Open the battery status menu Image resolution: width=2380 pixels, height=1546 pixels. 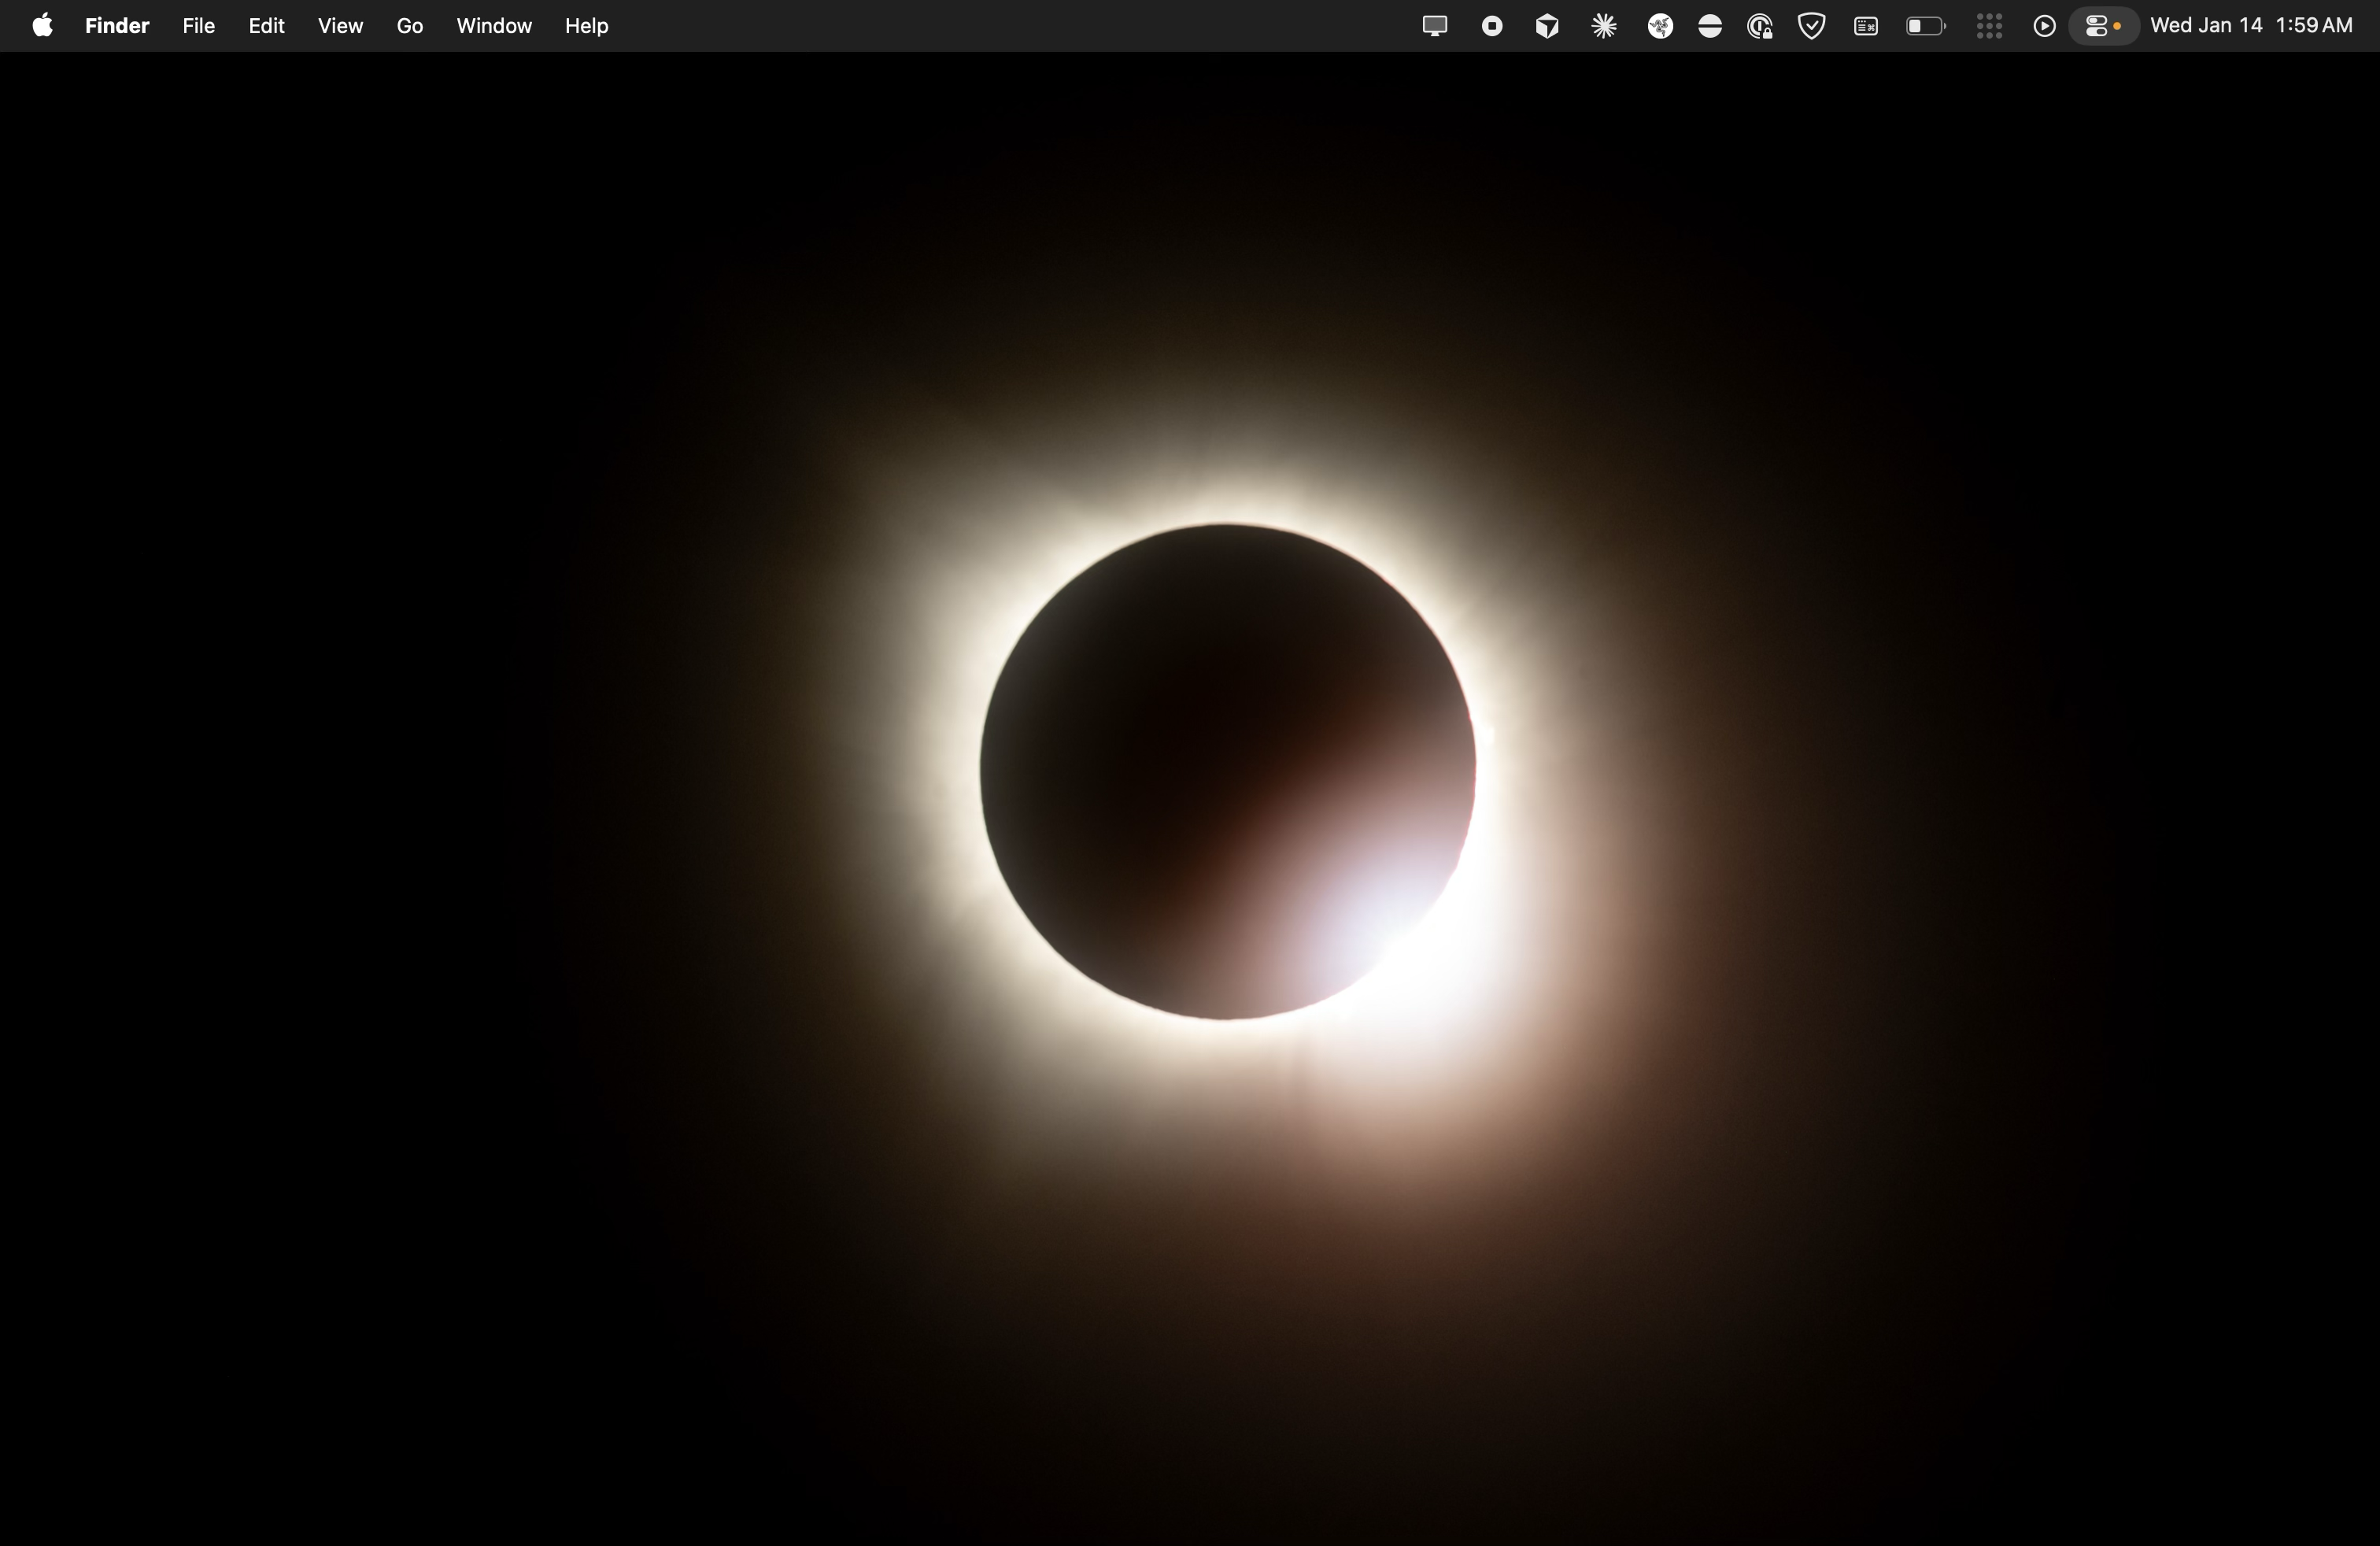tap(1925, 26)
